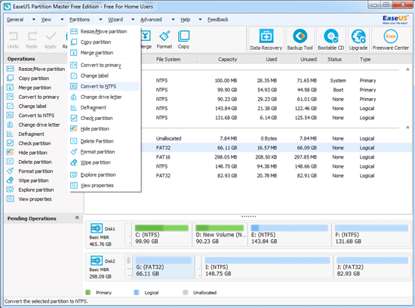Click the gray Unallocated legend swatch

coord(186,292)
